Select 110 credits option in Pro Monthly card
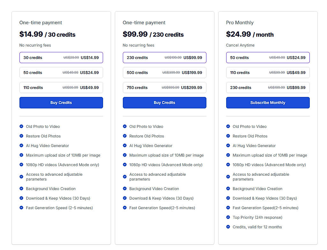The height and width of the screenshot is (250, 327). 268,73
